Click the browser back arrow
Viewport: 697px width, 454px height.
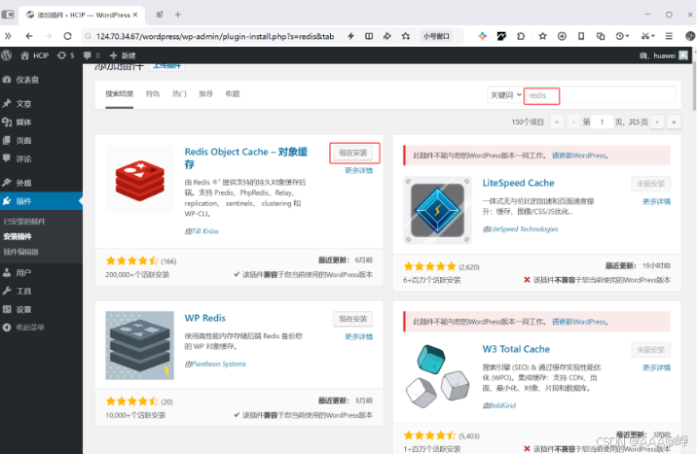29,36
